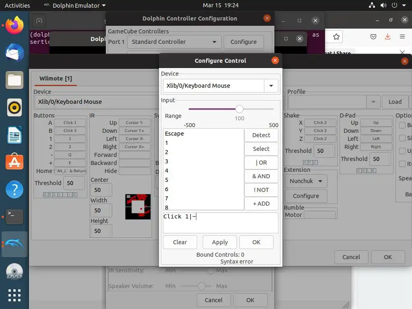Viewport: 412px width, 309px height.
Task: Open the Files manager dock icon
Action: [14, 80]
